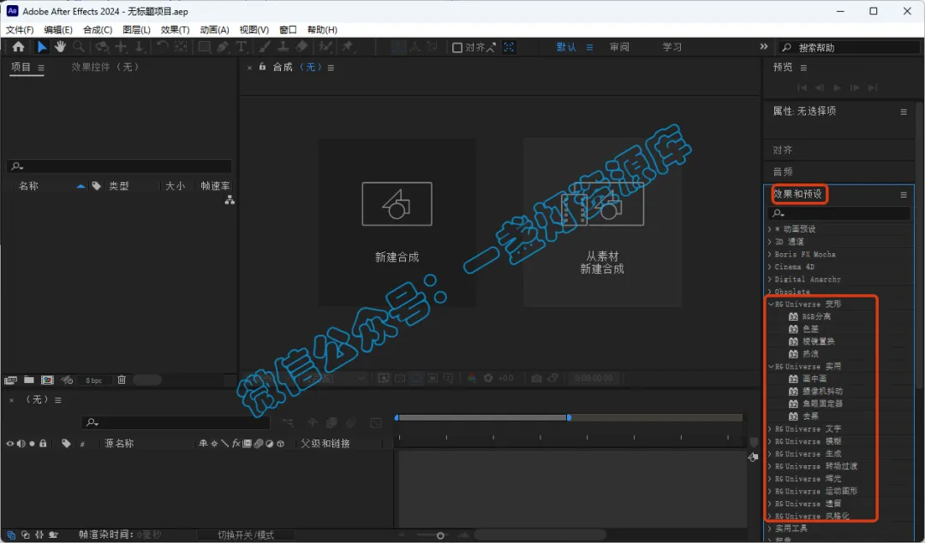Select the Roto Brush tool
925x543 pixels.
(x=325, y=46)
